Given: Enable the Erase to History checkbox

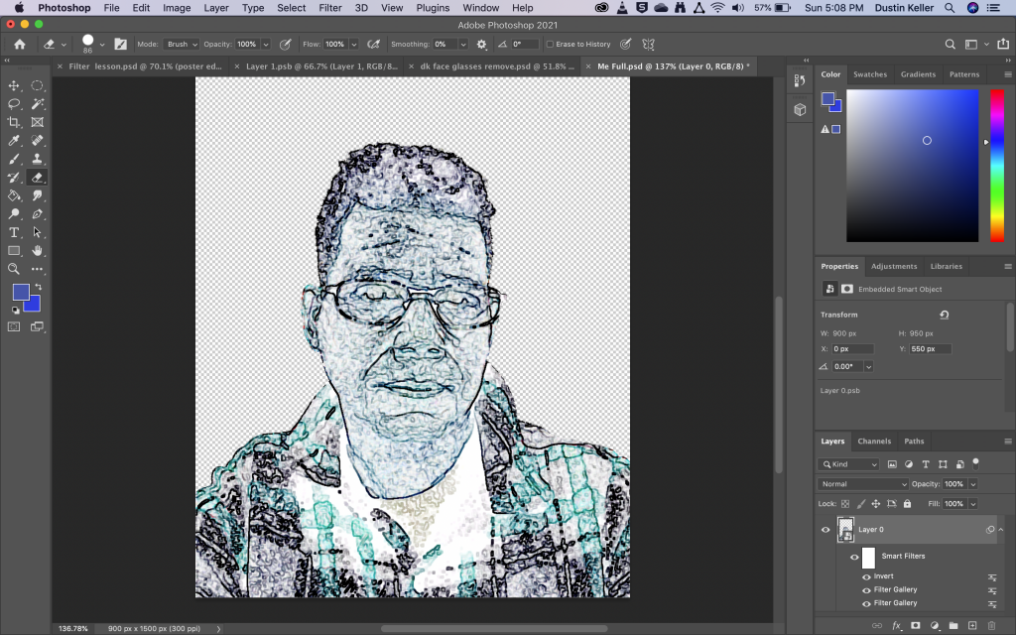Looking at the screenshot, I should pyautogui.click(x=551, y=45).
